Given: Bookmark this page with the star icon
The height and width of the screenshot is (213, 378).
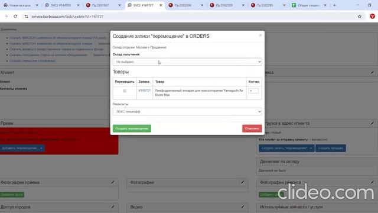Looking at the screenshot, I should pos(360,17).
